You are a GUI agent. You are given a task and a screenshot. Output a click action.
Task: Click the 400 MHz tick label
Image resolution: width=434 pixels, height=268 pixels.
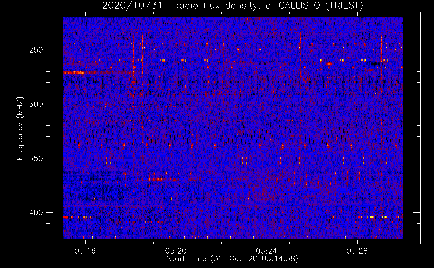pyautogui.click(x=36, y=213)
